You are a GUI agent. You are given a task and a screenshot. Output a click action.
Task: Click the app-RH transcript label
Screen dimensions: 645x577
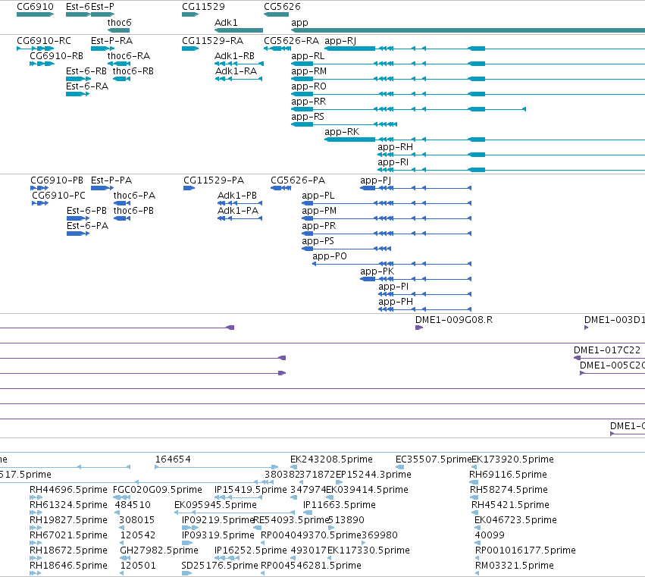tap(396, 148)
